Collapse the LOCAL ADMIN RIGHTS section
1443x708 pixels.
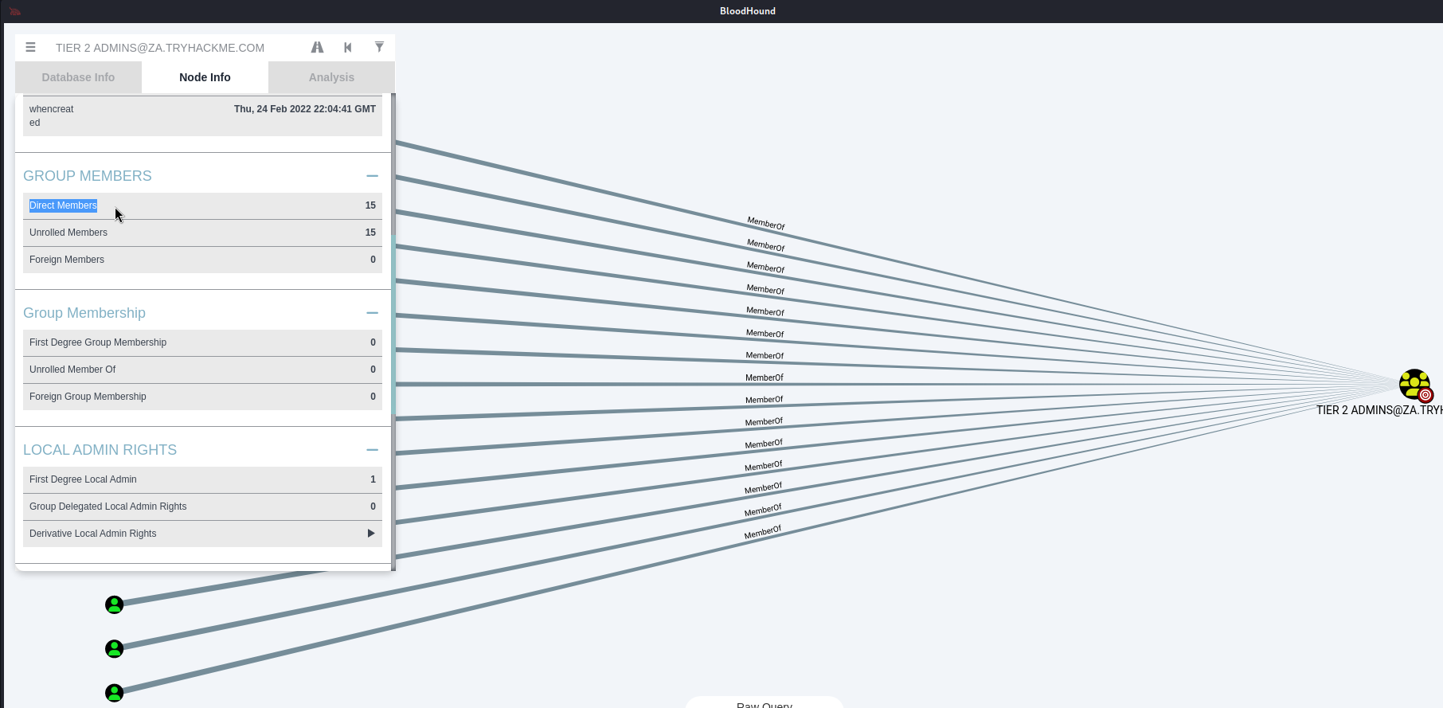[372, 450]
